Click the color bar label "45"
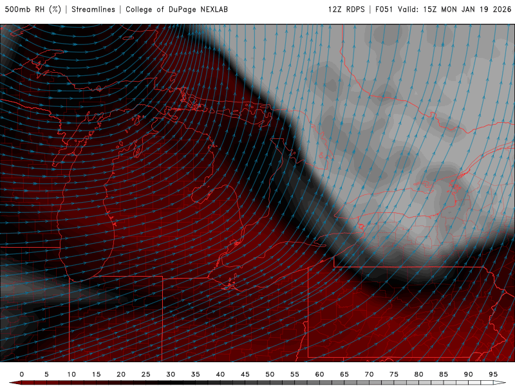Viewport: 515px width, 386px height. point(245,374)
